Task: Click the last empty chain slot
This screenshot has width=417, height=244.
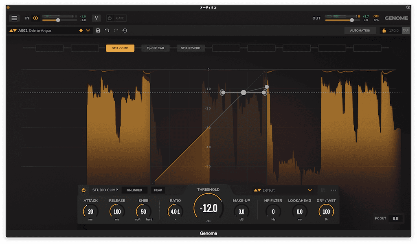Action: pyautogui.click(x=367, y=48)
